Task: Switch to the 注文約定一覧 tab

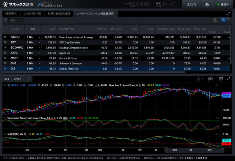Action: [x=32, y=14]
